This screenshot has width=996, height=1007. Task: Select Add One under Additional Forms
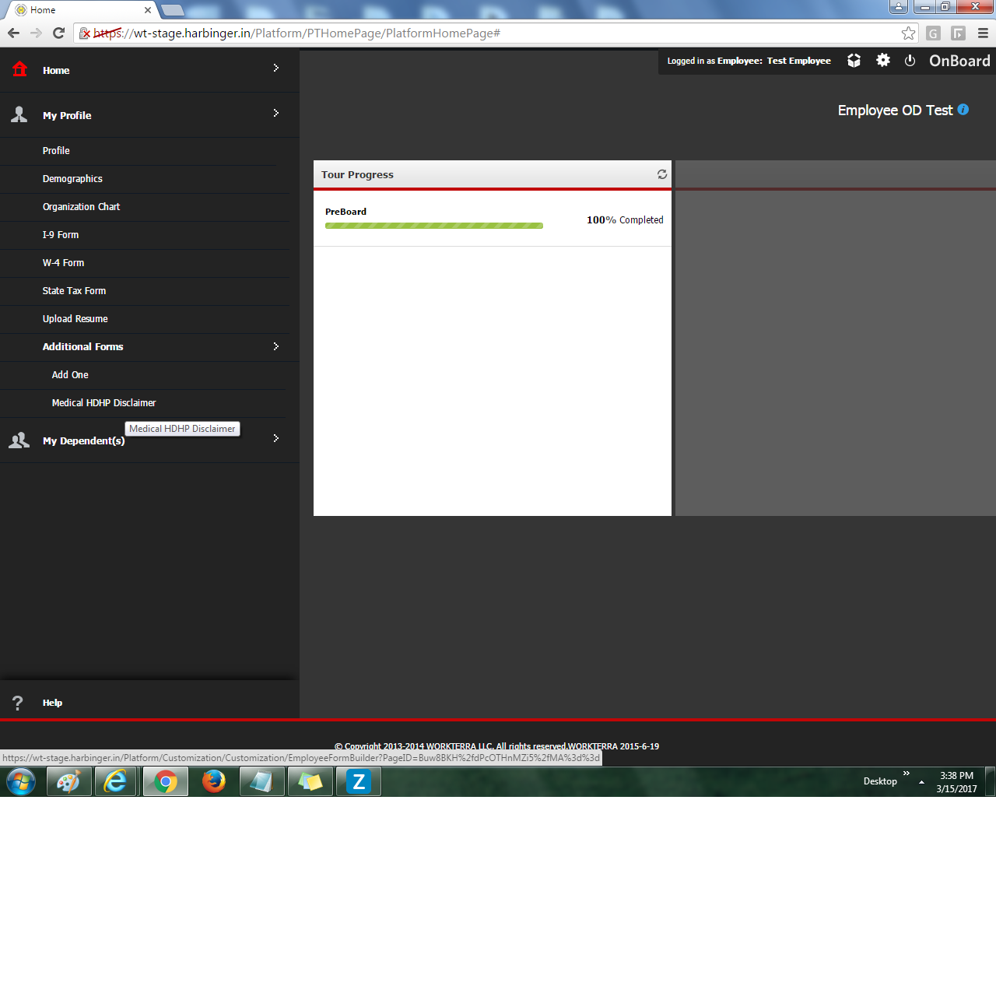tap(70, 375)
